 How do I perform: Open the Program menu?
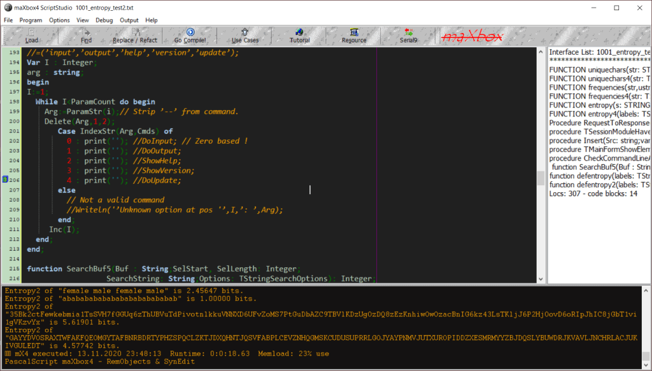tap(31, 20)
